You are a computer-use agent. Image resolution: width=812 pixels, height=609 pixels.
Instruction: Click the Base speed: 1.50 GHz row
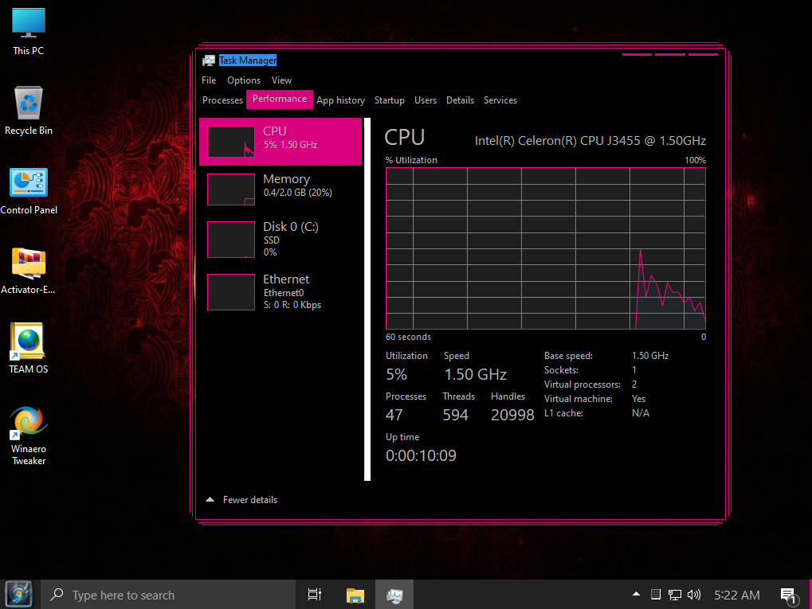[606, 356]
